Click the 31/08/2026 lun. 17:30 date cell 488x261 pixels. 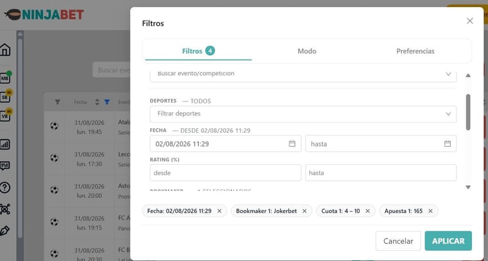click(x=89, y=159)
